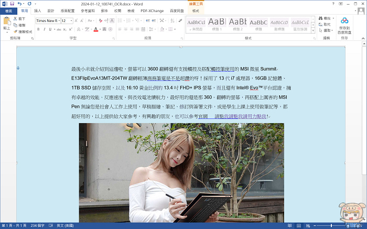Click the Copy (複製) icon
Image resolution: width=367 pixels, height=229 pixels.
point(15,25)
